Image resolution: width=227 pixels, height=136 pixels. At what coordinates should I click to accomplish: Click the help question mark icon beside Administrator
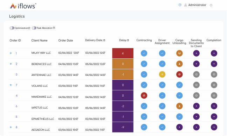click(180, 5)
